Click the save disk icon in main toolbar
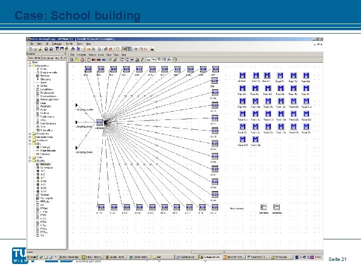This screenshot has height=271, width=361. coord(46,49)
